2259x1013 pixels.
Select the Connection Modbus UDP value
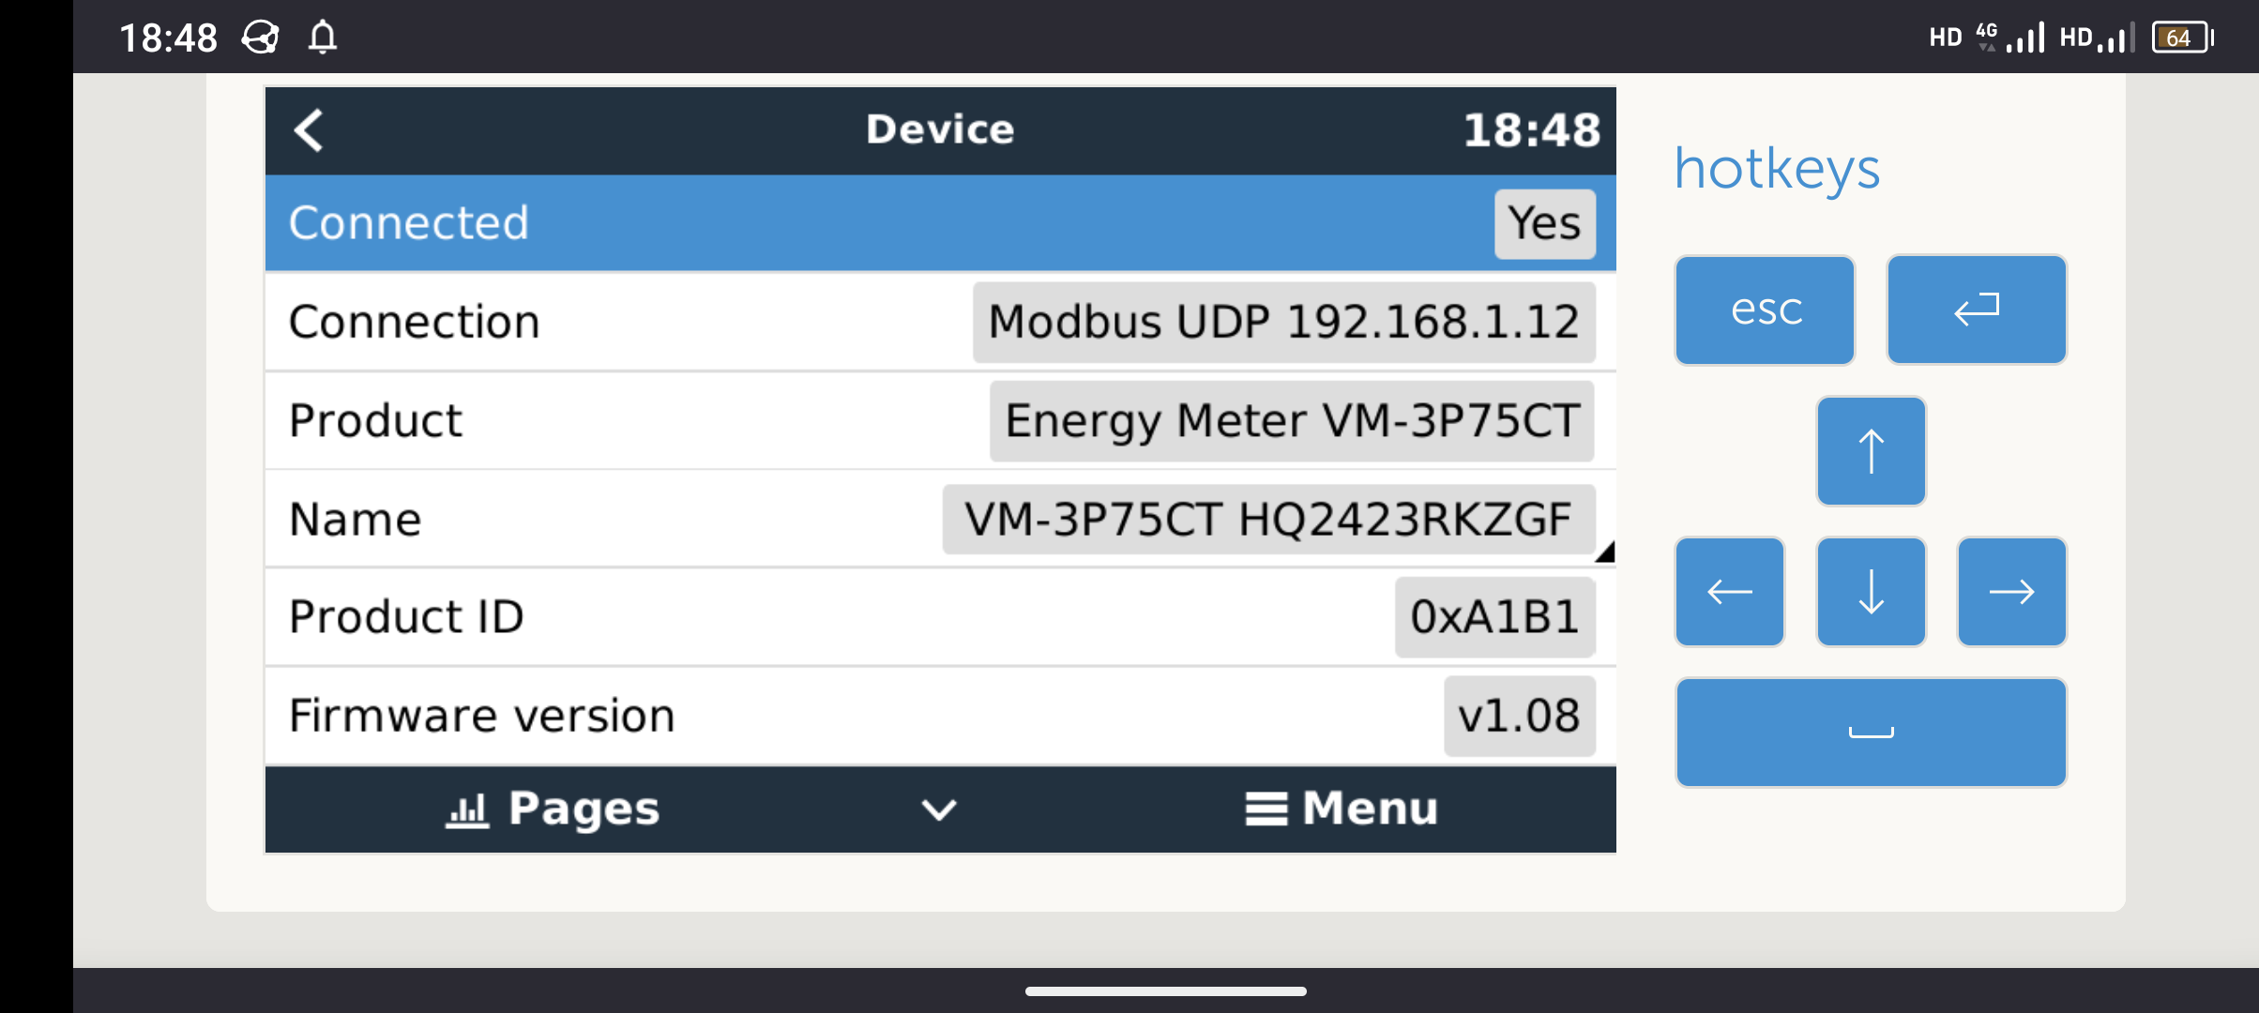(x=1283, y=322)
